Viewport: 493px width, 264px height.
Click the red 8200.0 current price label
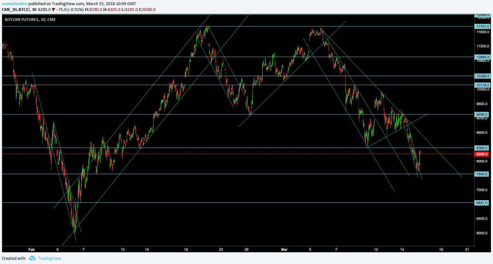[x=482, y=154]
